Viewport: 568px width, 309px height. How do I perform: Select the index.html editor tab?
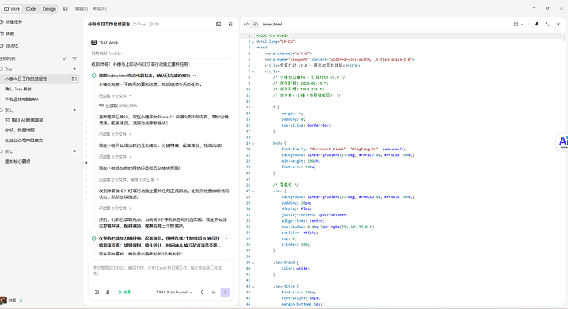[x=272, y=24]
